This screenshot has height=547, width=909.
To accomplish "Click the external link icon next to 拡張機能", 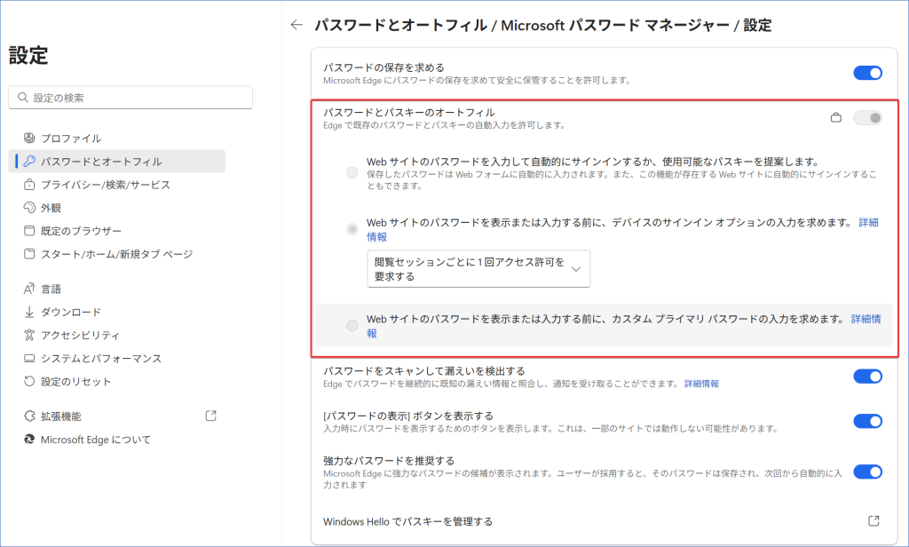I will pyautogui.click(x=210, y=416).
